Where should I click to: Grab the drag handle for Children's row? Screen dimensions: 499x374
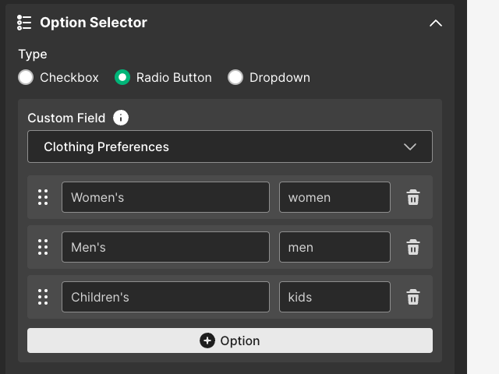click(x=43, y=297)
